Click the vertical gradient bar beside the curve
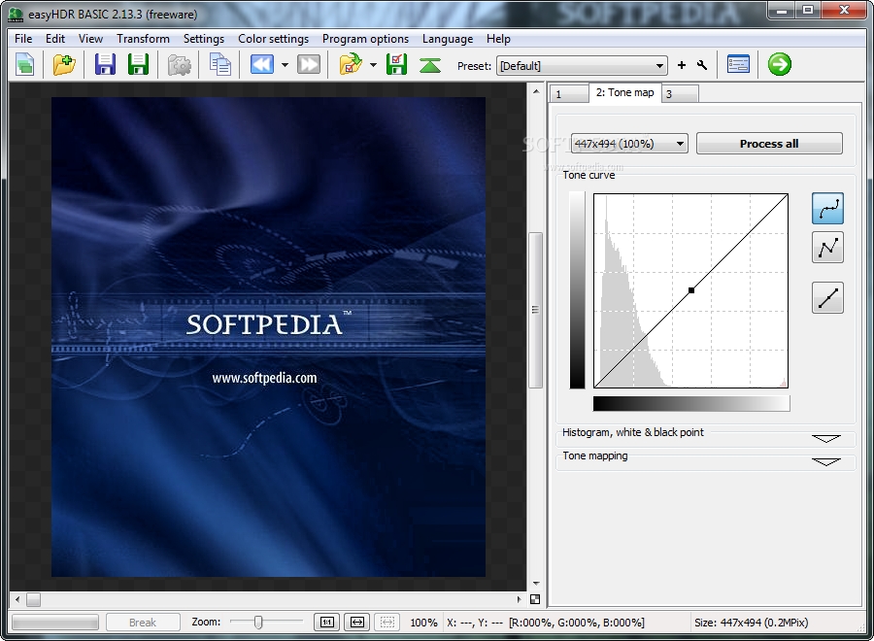Image resolution: width=874 pixels, height=641 pixels. [577, 289]
